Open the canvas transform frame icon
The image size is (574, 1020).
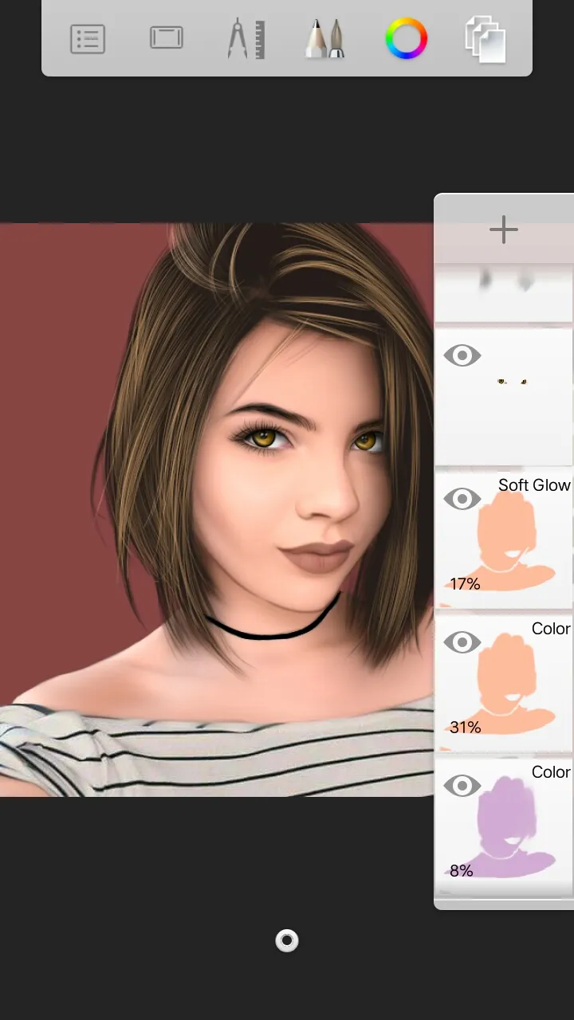(x=167, y=37)
